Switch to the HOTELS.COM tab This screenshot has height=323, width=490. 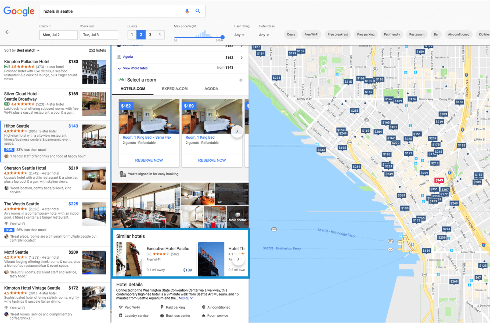pos(133,89)
